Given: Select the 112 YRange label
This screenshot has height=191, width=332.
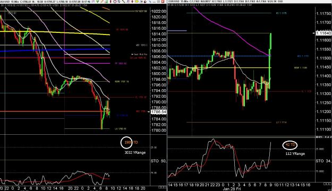Looking at the screenshot, I should point(295,154).
